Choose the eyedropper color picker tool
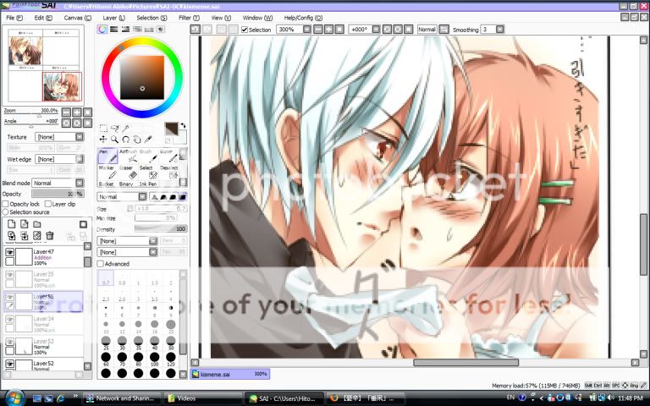The height and width of the screenshot is (406, 650). (148, 140)
